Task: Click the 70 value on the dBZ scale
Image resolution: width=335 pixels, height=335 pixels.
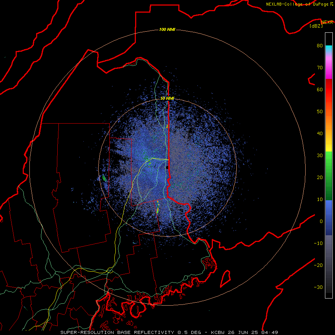Action: (x=320, y=68)
